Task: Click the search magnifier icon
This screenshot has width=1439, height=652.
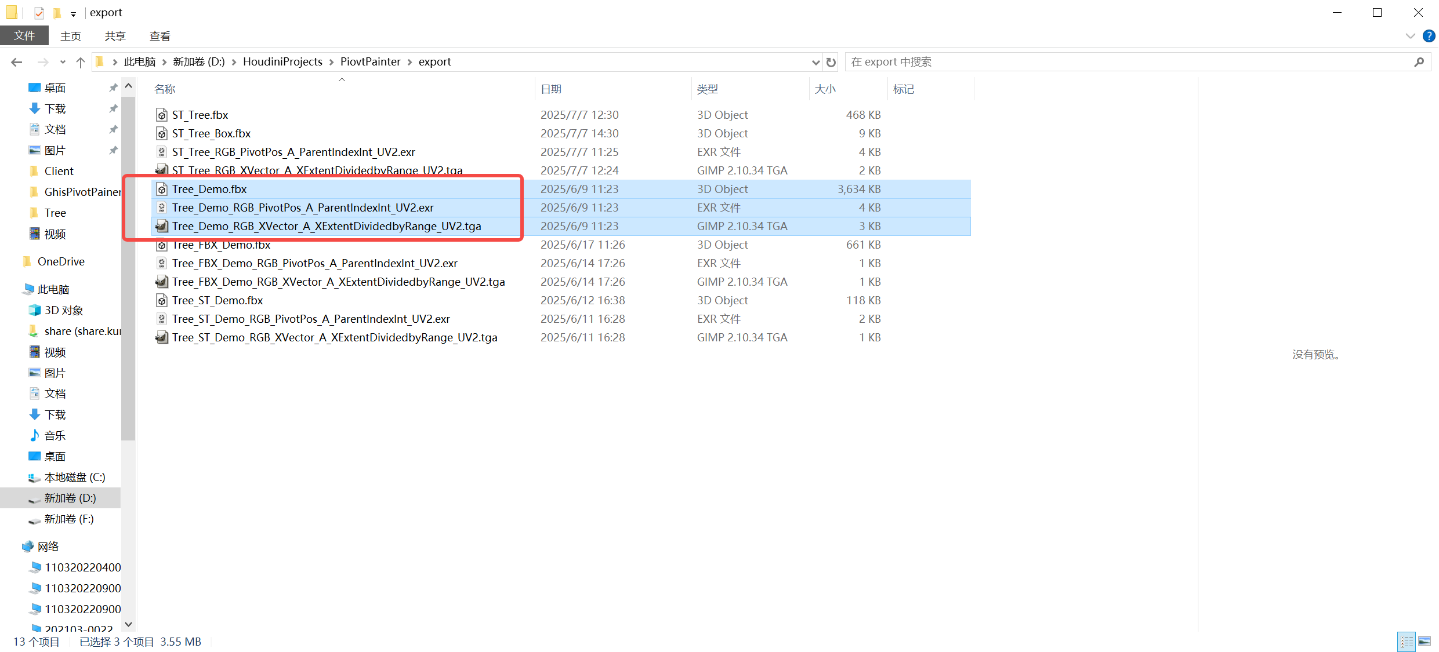Action: click(x=1419, y=62)
